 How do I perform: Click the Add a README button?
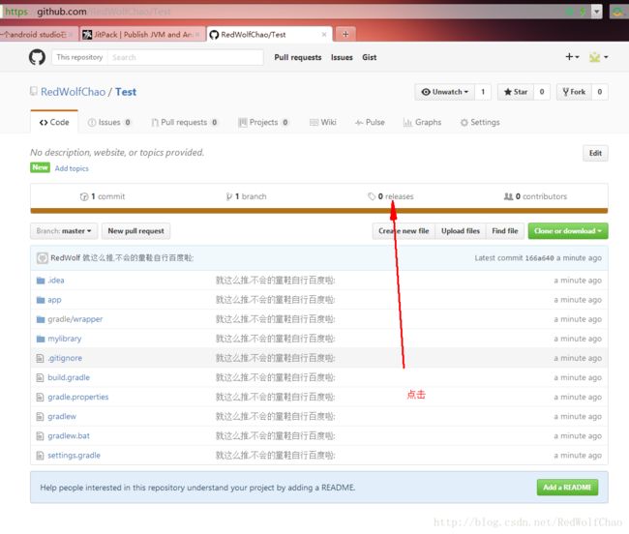coord(567,488)
